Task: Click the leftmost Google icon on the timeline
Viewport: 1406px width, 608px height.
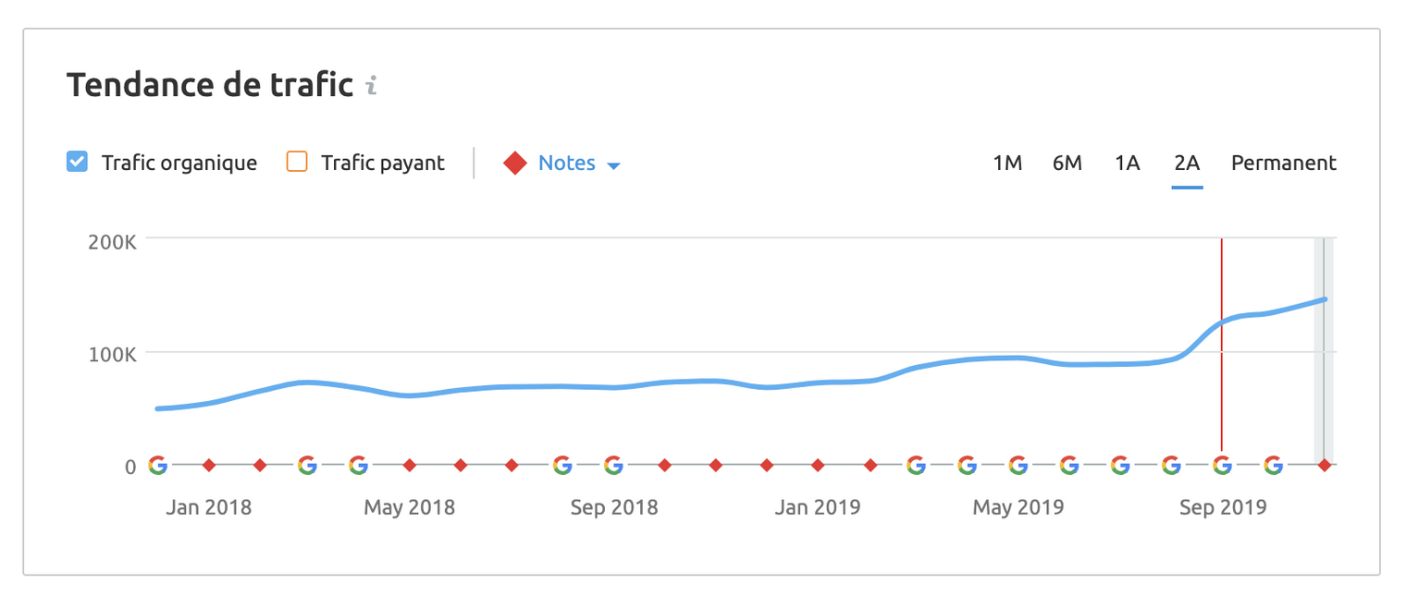Action: [x=158, y=465]
